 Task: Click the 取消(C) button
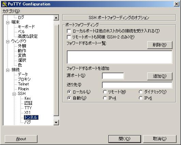click(160, 139)
